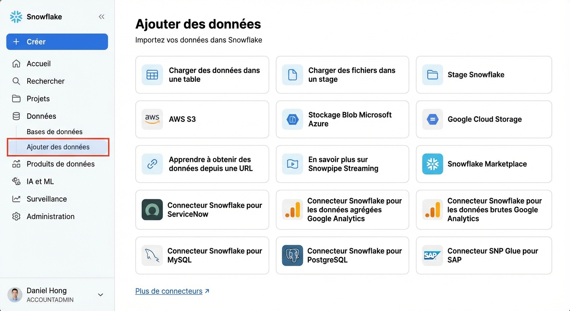Open Connecteur Snowflake pour PostgreSQL
This screenshot has width=570, height=311.
(342, 256)
